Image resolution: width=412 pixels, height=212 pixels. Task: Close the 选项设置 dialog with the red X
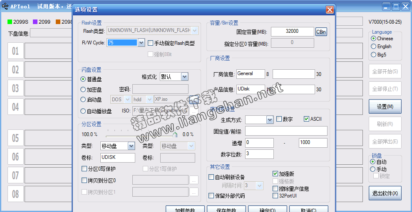[x=330, y=10]
